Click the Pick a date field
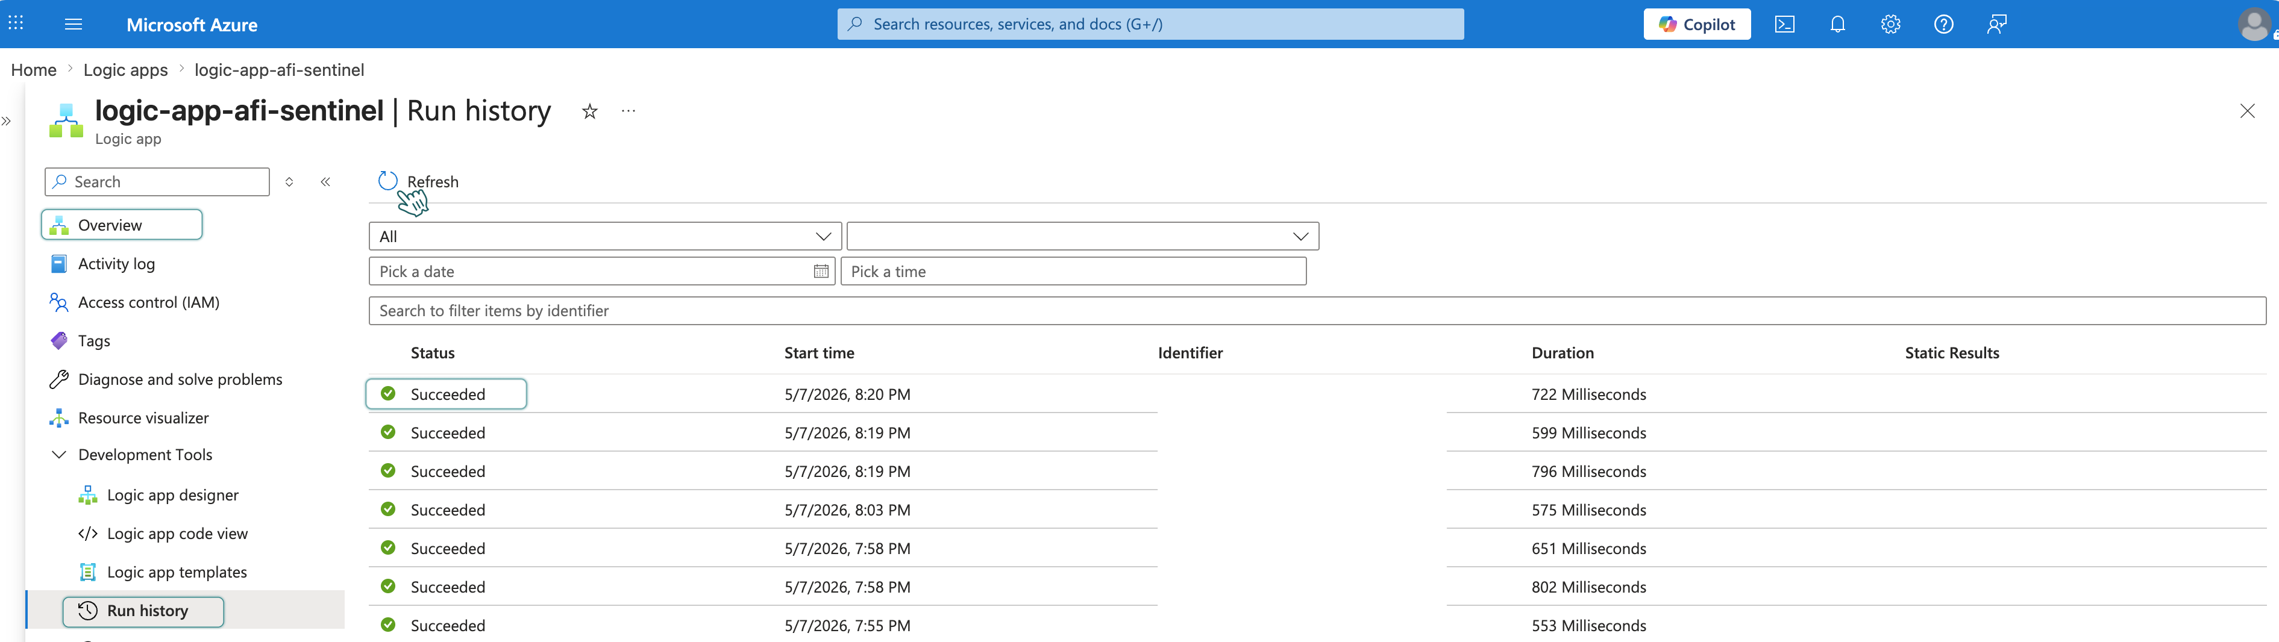Viewport: 2279px width, 642px height. tap(601, 272)
